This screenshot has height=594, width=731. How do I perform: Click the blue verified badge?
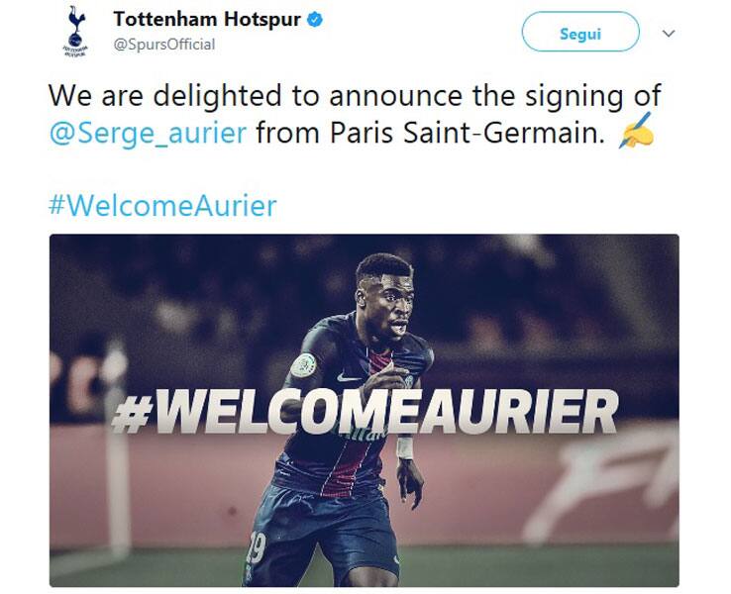coord(315,20)
